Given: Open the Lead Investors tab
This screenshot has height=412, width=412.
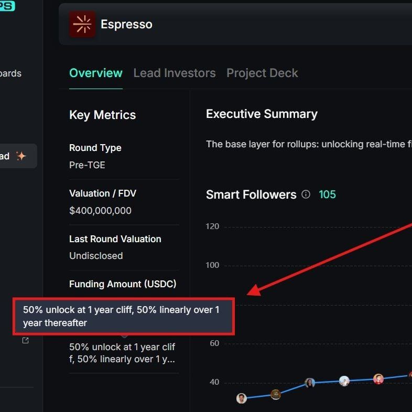Looking at the screenshot, I should (175, 73).
